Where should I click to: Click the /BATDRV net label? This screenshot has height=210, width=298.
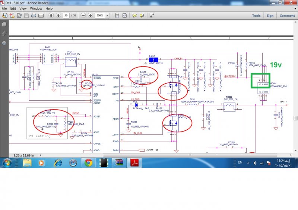[x=230, y=77]
